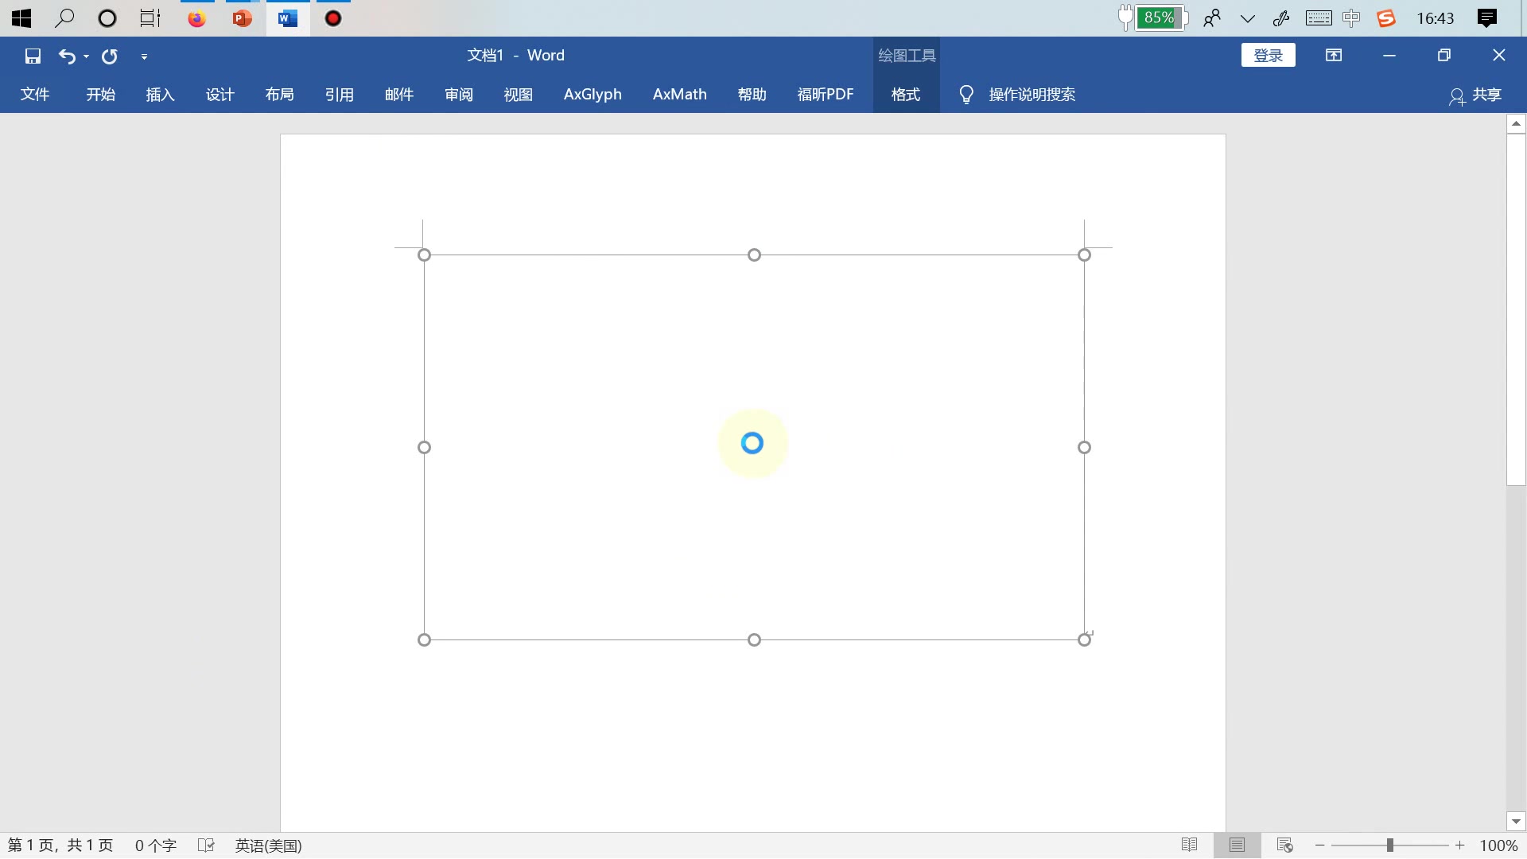The width and height of the screenshot is (1527, 859).
Task: Expand Customize Quick Access Toolbar menu
Action: 144,56
